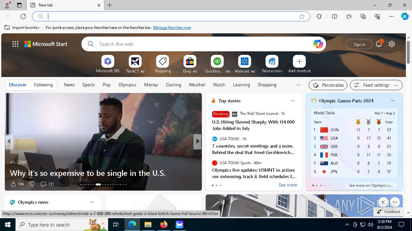Click Manage favorites now link
The width and height of the screenshot is (412, 231).
click(172, 28)
